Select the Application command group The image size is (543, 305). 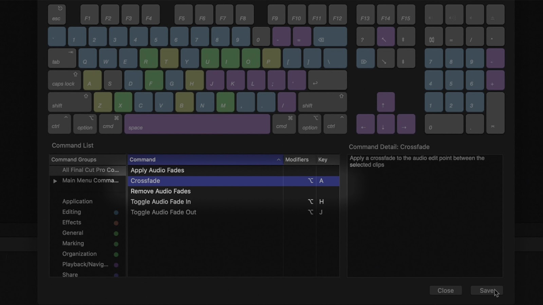pos(77,201)
